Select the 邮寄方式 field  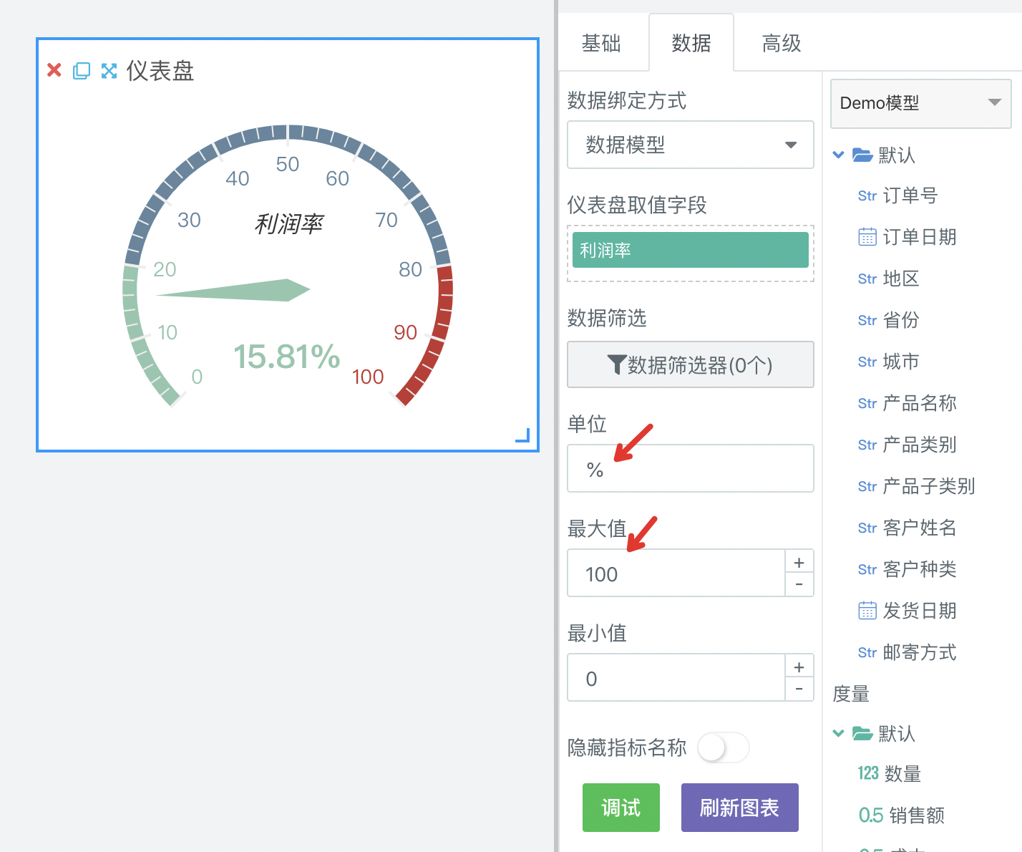click(920, 653)
